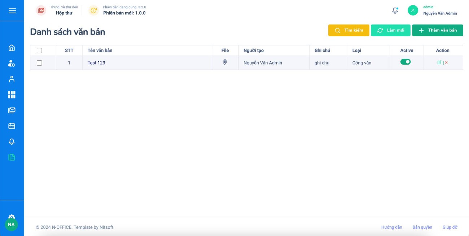Edit the Test 123 document row
This screenshot has height=236, width=469.
point(439,62)
